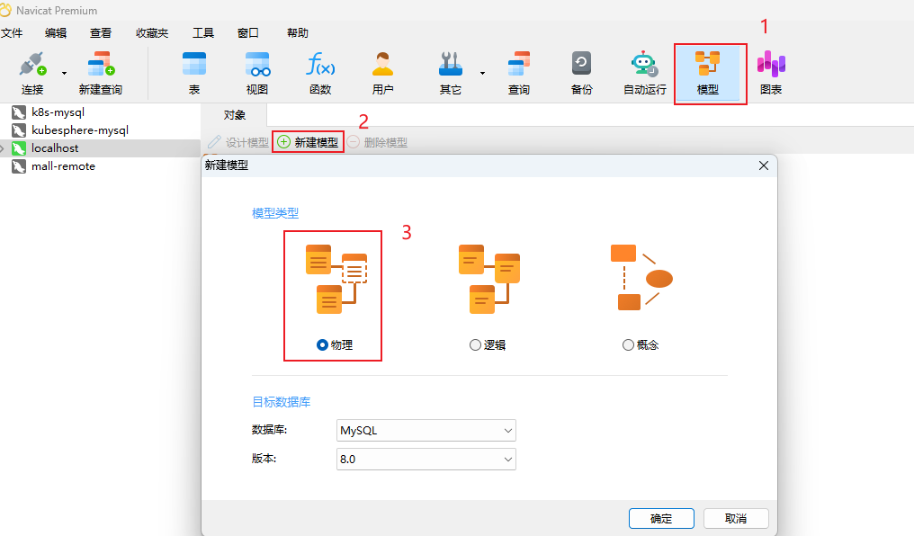Screen dimensions: 914x536
Task: Click the green localhost connection icon
Action: tap(19, 148)
